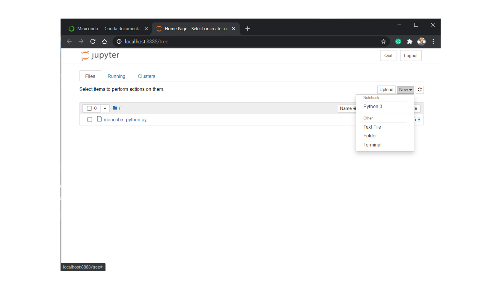This screenshot has height=285, width=501.
Task: Open the New dropdown
Action: coord(405,89)
